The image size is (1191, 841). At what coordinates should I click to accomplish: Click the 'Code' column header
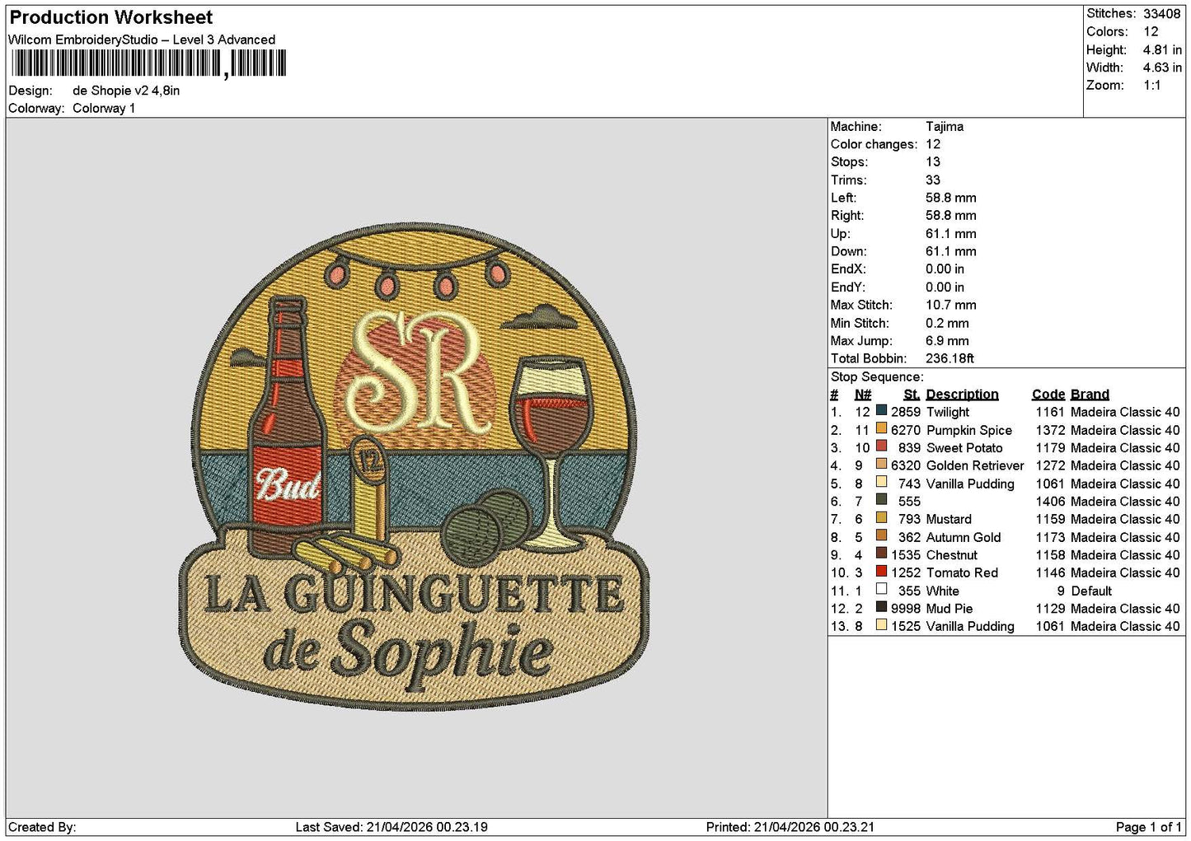[1048, 394]
